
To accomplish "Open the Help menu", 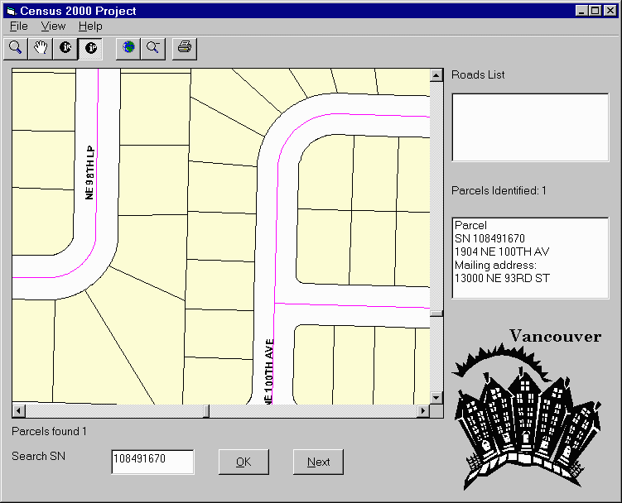I will click(90, 26).
